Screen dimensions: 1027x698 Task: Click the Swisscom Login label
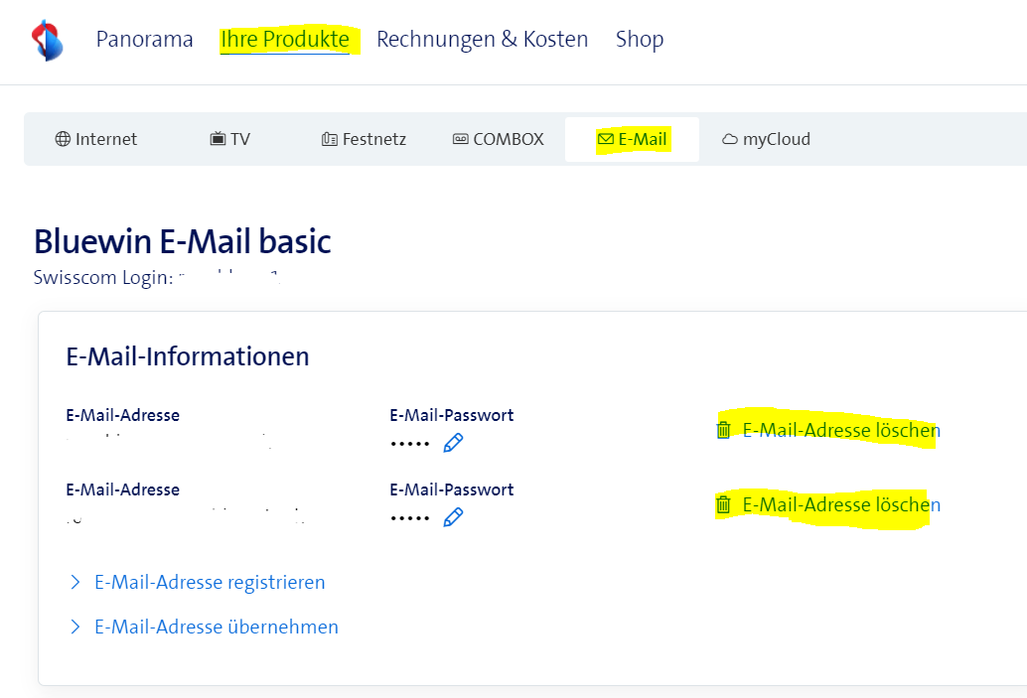pos(103,278)
